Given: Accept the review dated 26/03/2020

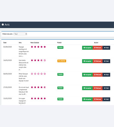Looking at the screenshot, I should 87,61.
